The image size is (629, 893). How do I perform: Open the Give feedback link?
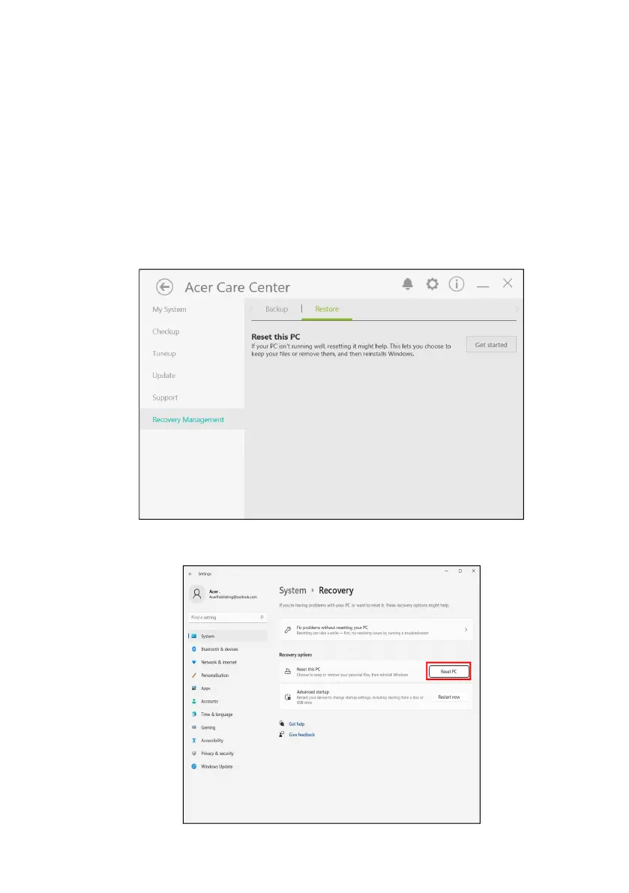(301, 736)
